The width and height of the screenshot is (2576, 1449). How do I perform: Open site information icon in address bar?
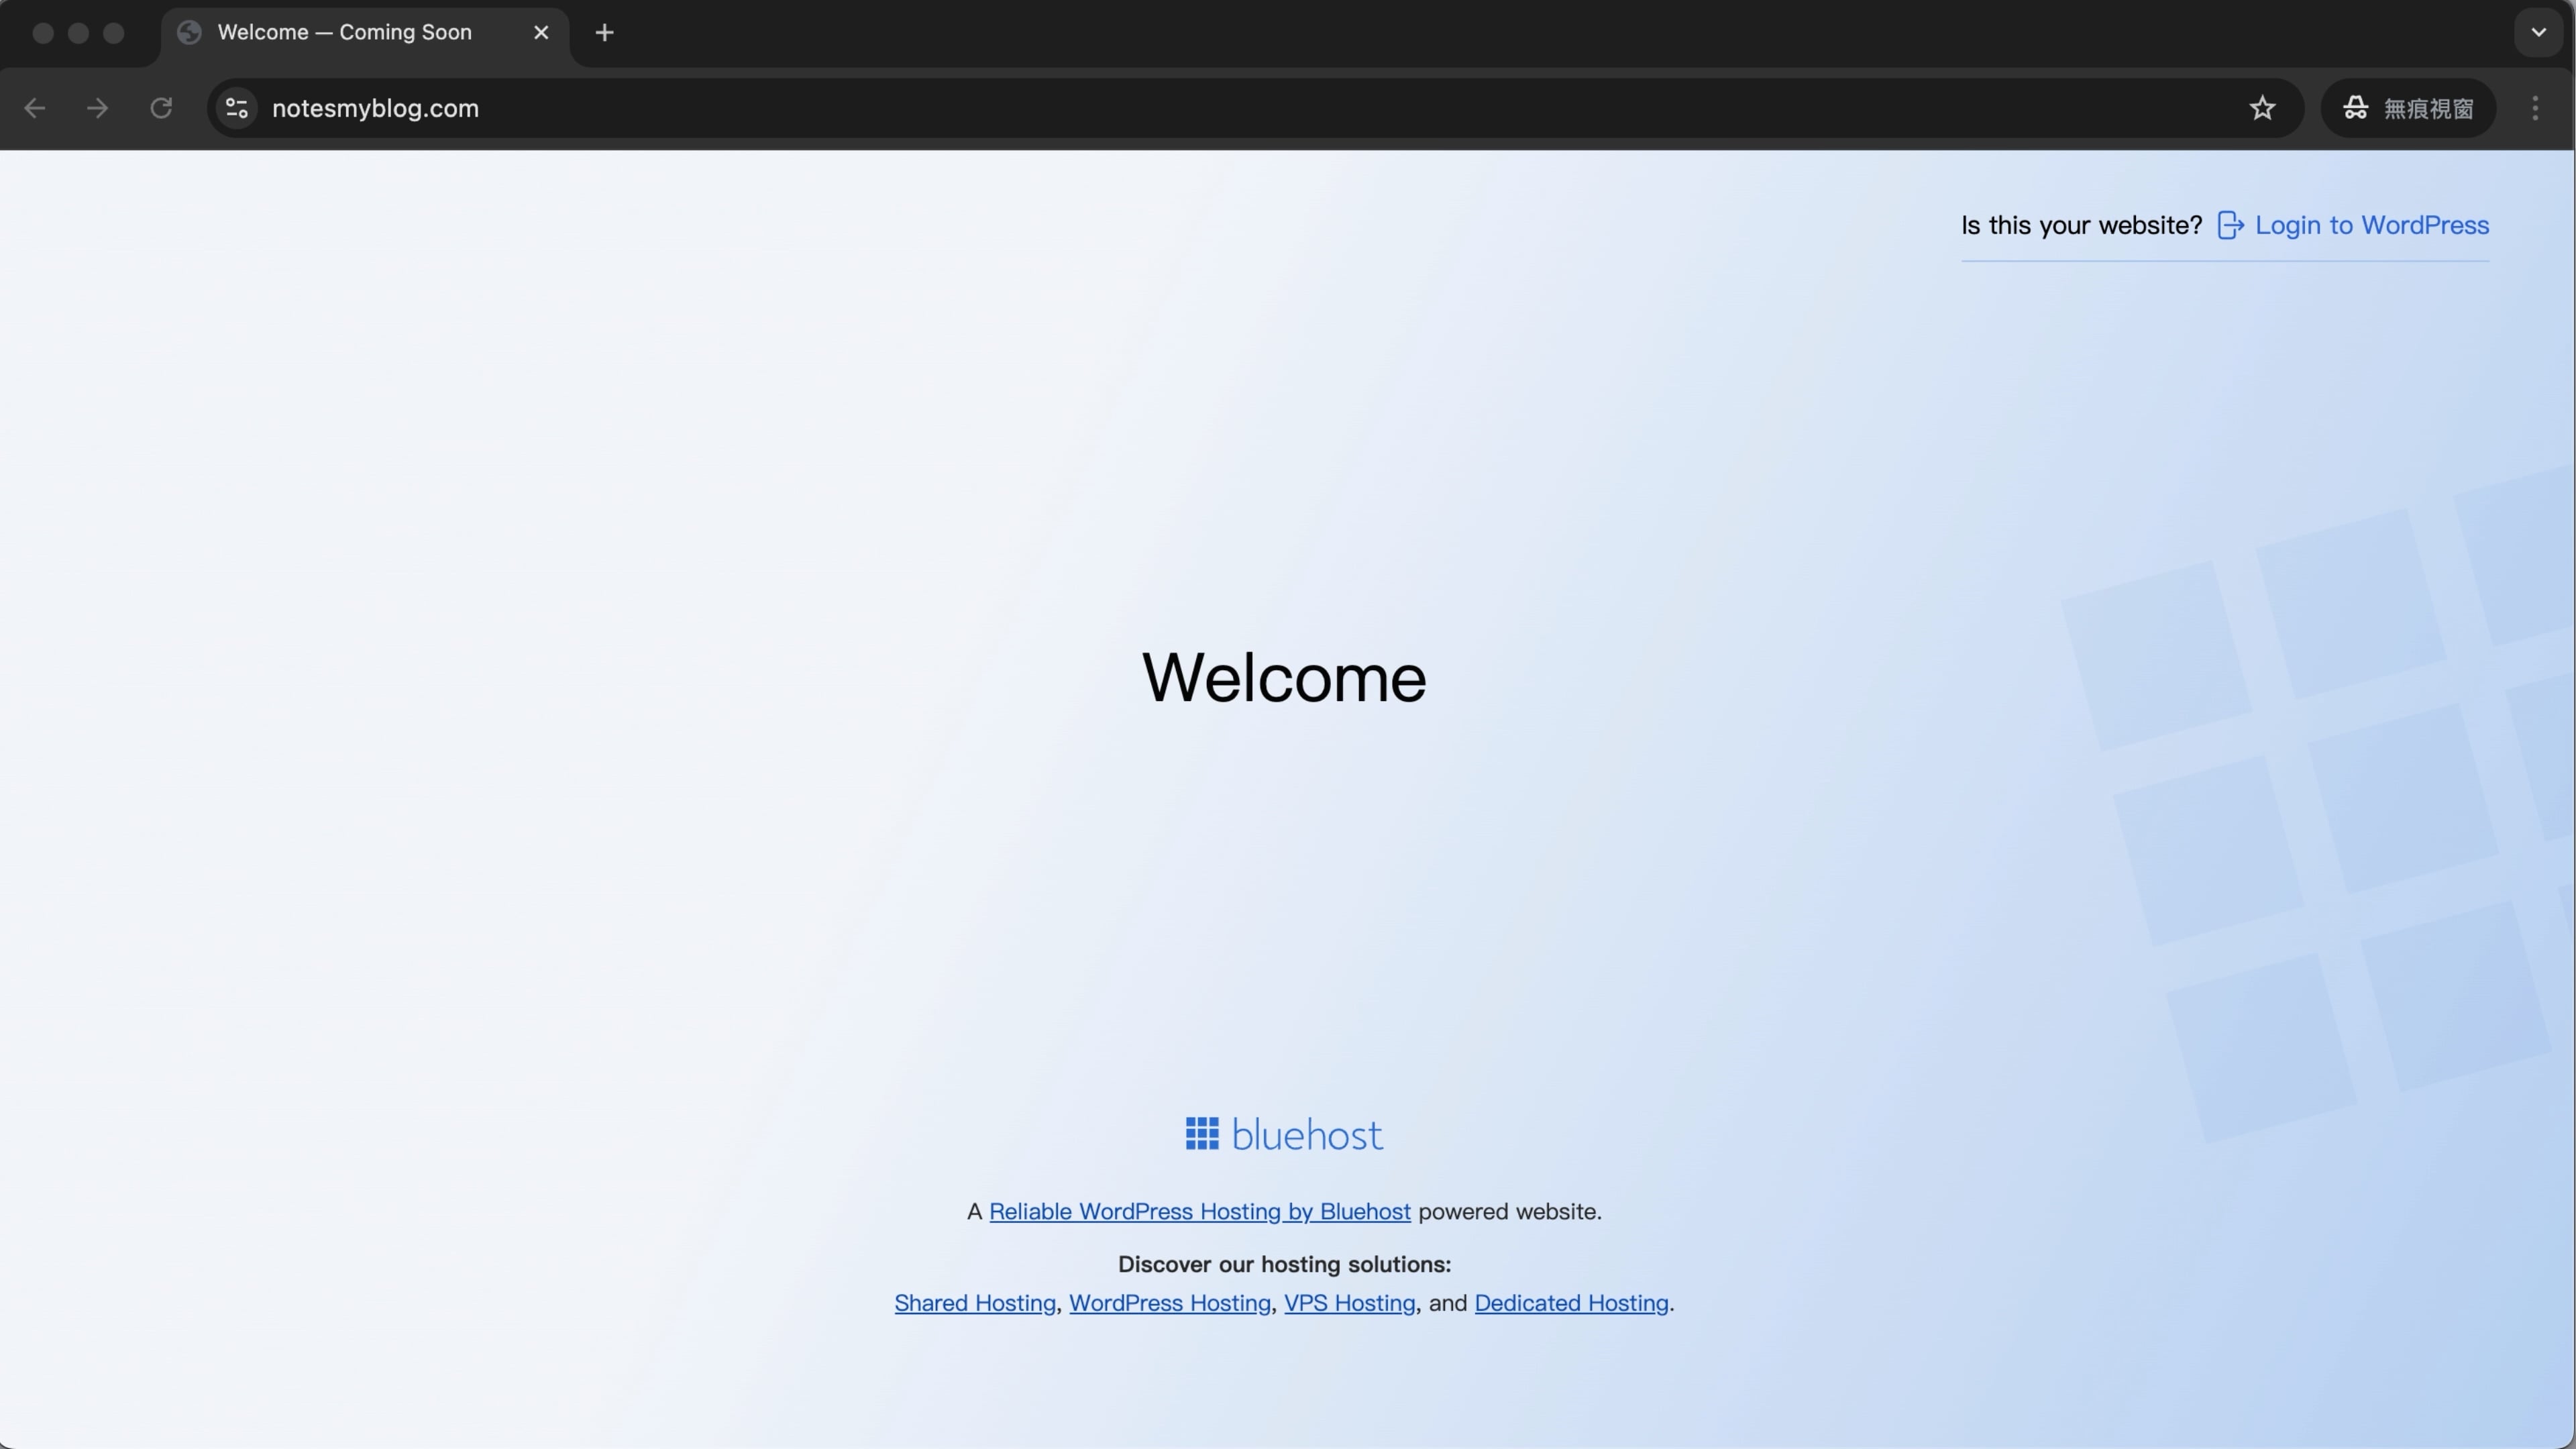237,108
